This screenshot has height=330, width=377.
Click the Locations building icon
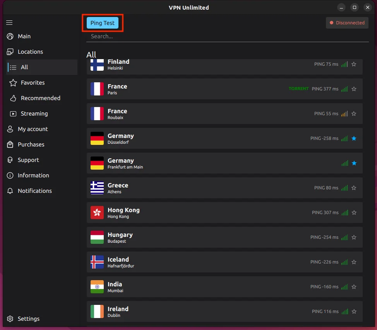coord(10,52)
